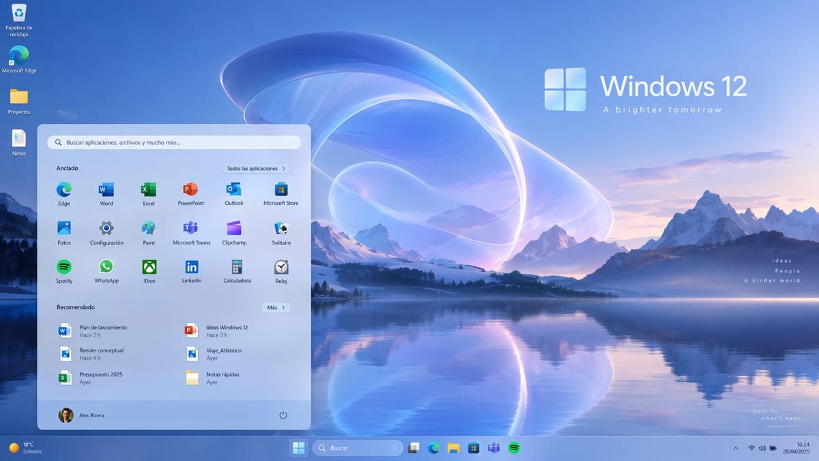Open the Calculadora app
Image resolution: width=819 pixels, height=461 pixels.
tap(237, 270)
